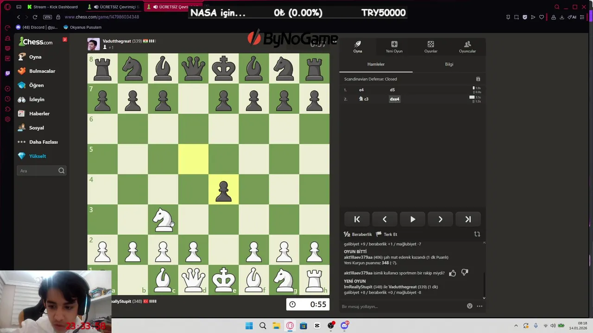Open the red notification badge next to logo
593x333 pixels.
(x=65, y=39)
